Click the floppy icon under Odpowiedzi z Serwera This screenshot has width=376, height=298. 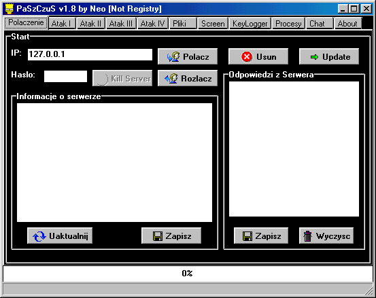(247, 236)
